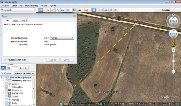Image resolution: width=181 pixels, height=106 pixels.
Task: Drop the orange Street View pegman
Action: pyautogui.click(x=174, y=44)
